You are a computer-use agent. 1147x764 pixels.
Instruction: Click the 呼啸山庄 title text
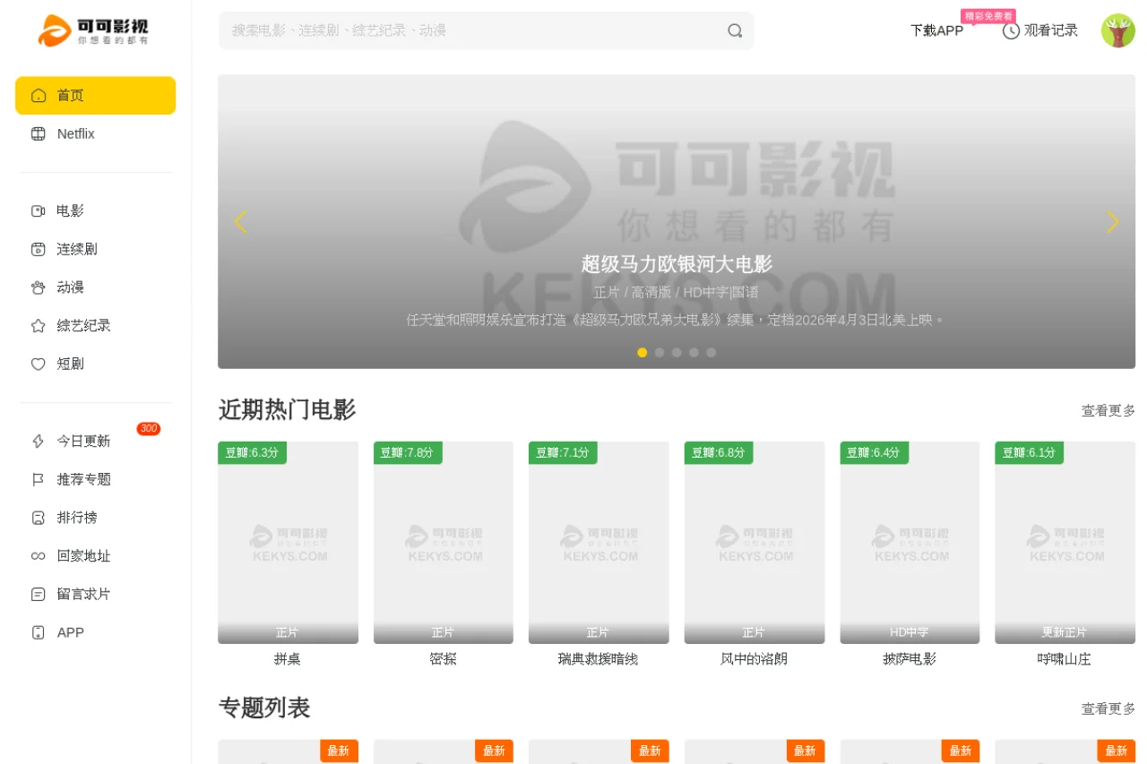[x=1065, y=659]
